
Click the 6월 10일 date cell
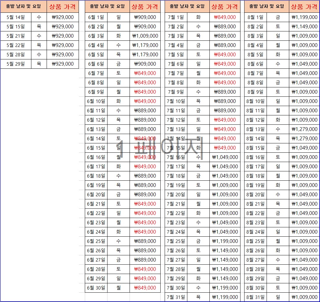click(x=96, y=101)
